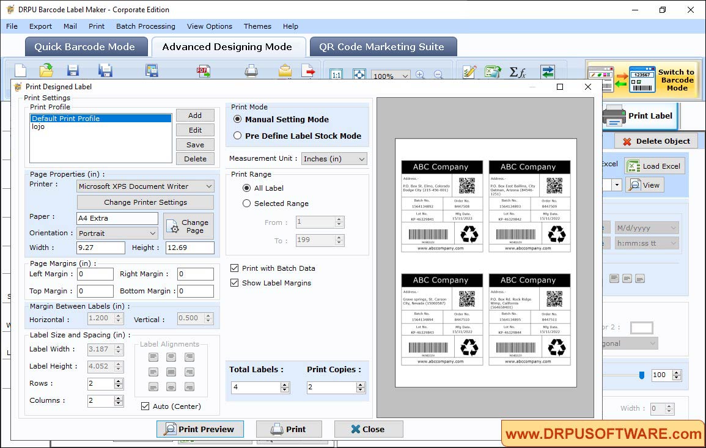Click the page Width input field
The height and width of the screenshot is (448, 706).
click(101, 248)
